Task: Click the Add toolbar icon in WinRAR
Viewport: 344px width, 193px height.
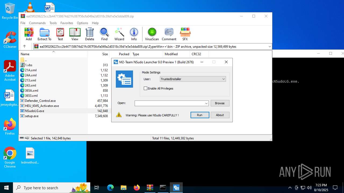Action: (x=29, y=34)
